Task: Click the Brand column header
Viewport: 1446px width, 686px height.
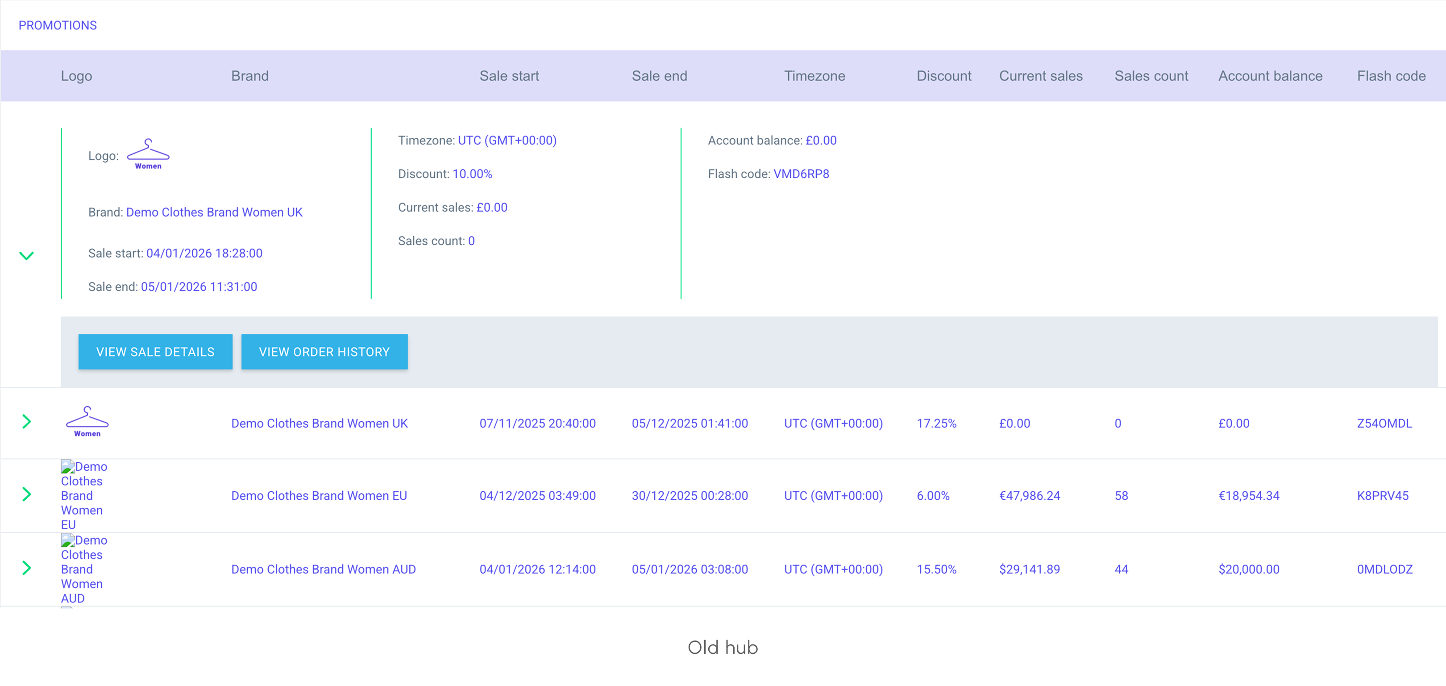Action: point(250,76)
